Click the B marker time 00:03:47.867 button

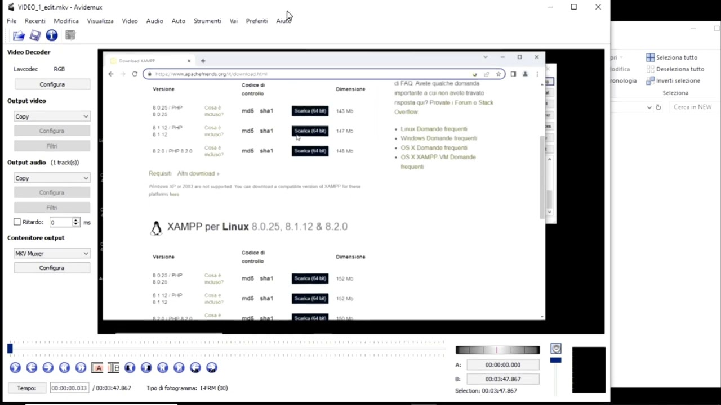coord(502,379)
